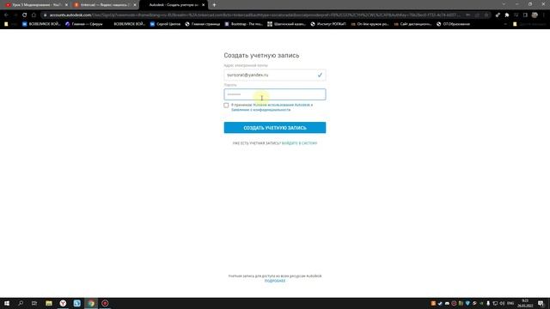Open File Explorer from the taskbar
Screen dimensions: 550x309
tap(49, 303)
